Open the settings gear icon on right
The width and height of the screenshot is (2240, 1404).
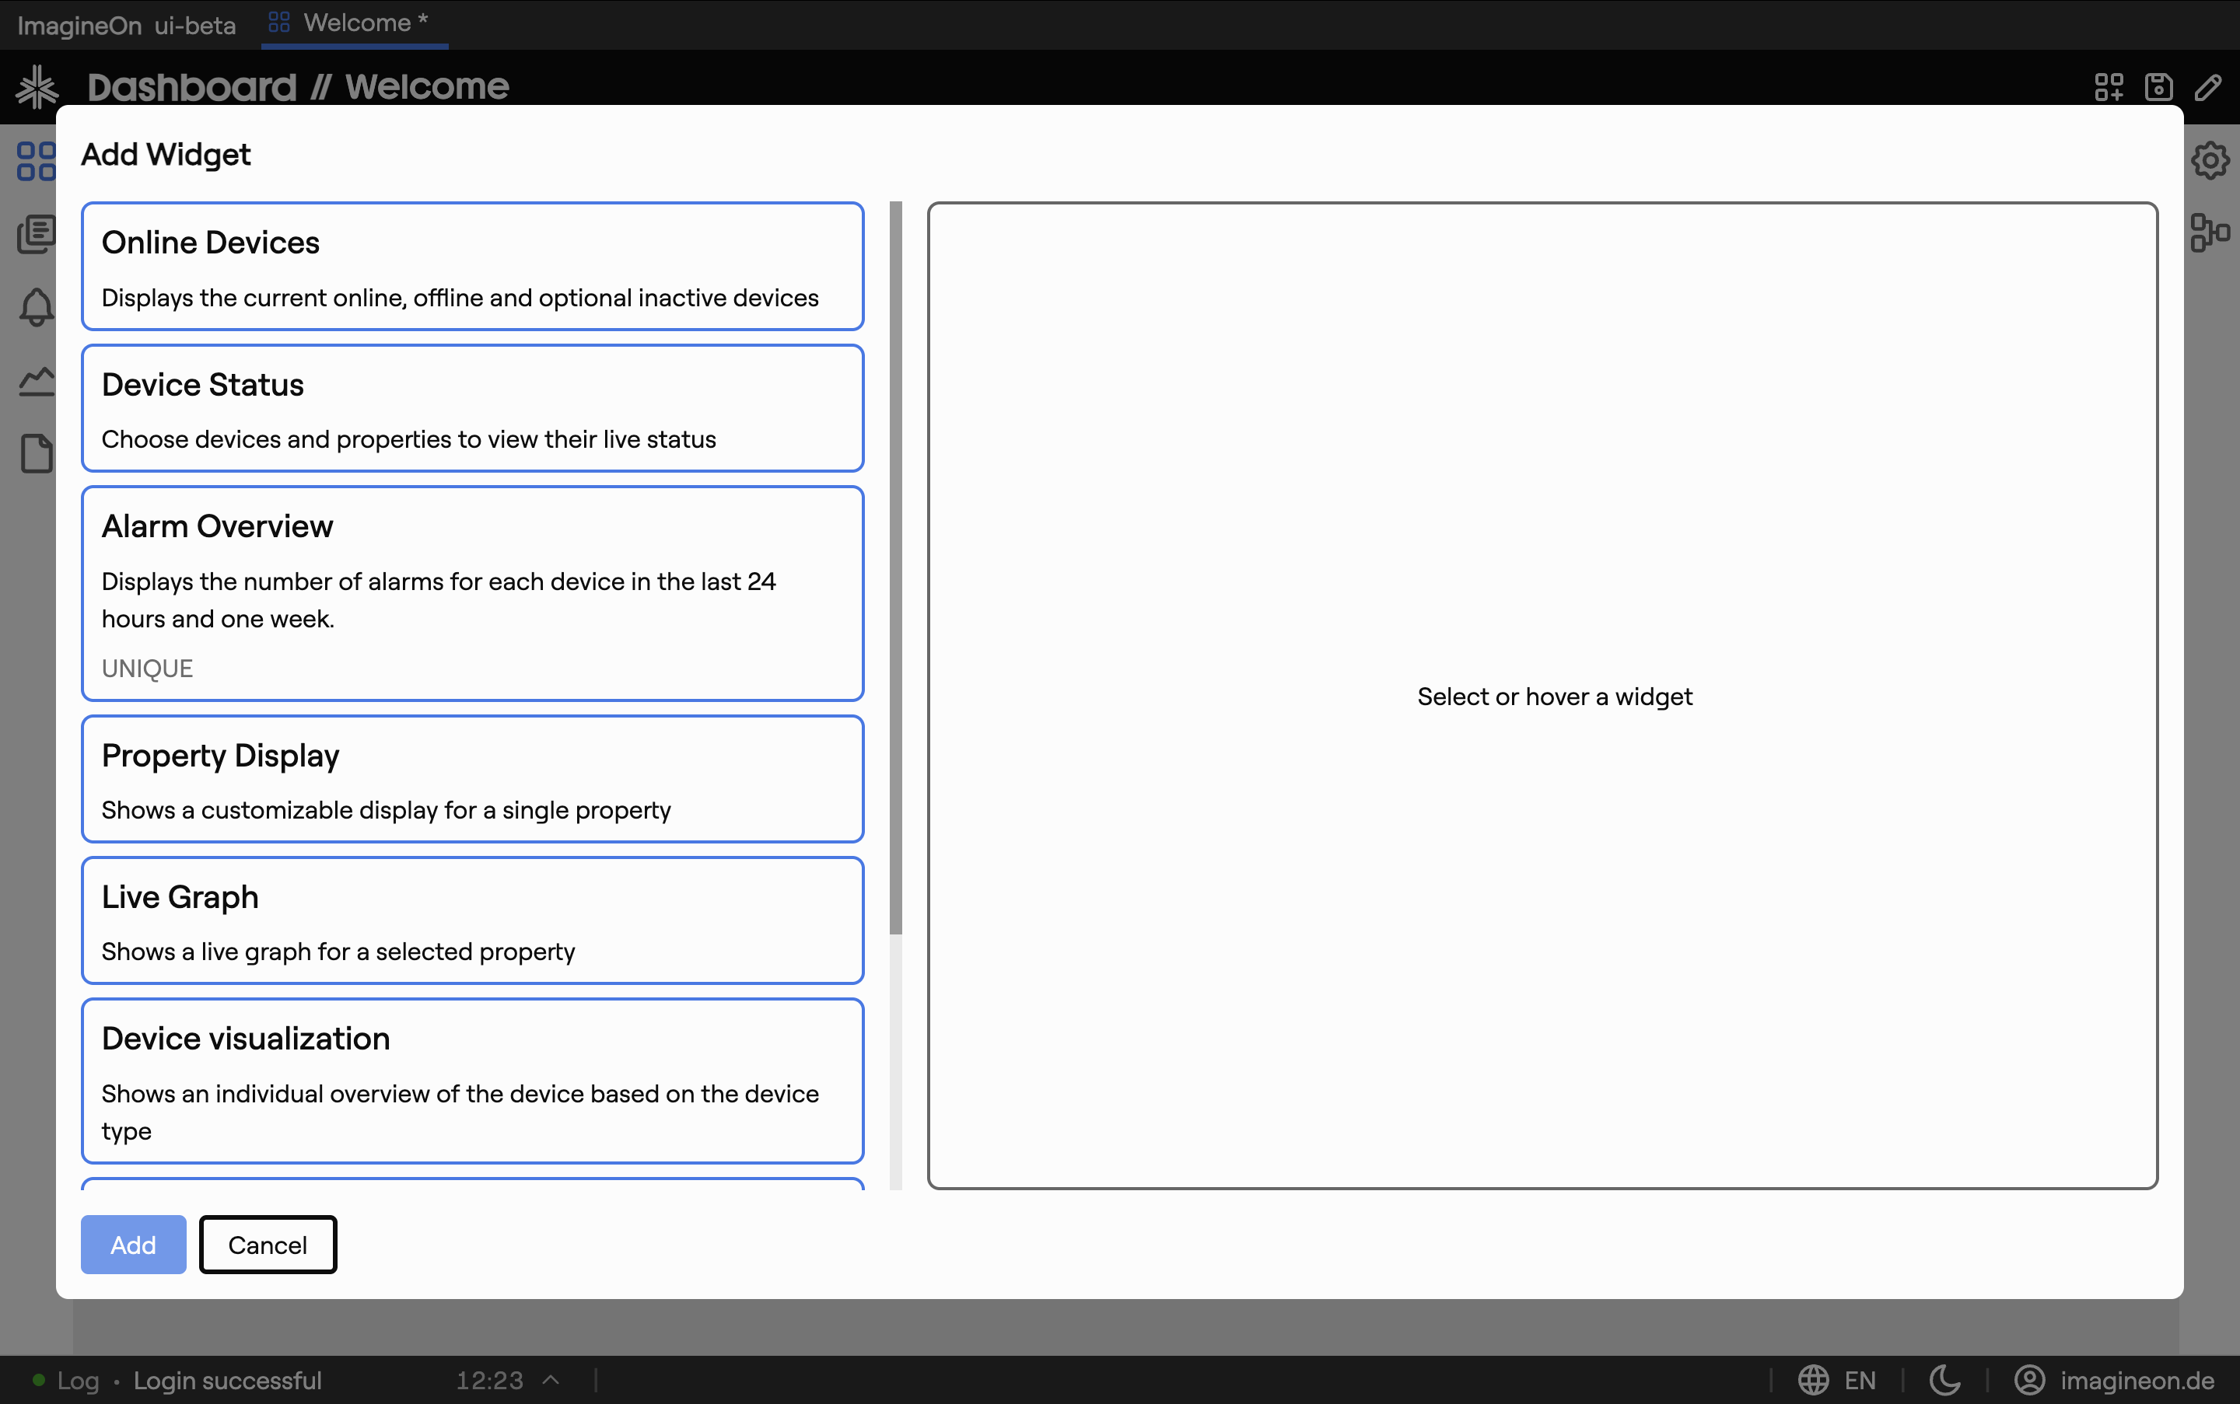point(2210,159)
